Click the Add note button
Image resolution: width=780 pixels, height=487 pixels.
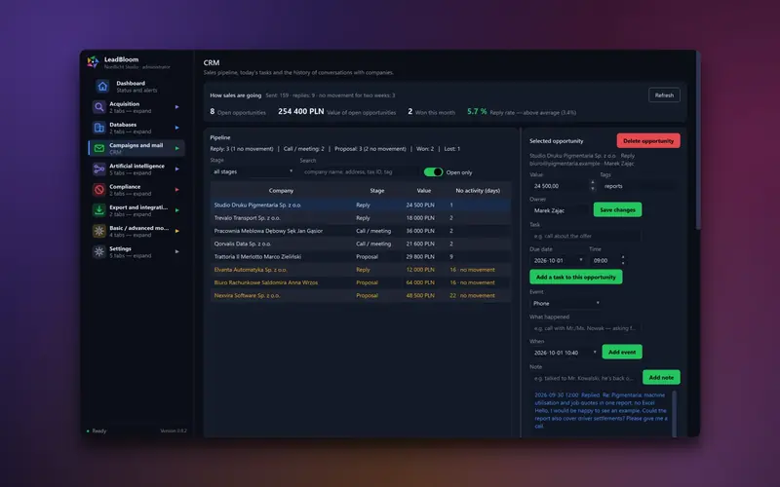[x=661, y=377]
